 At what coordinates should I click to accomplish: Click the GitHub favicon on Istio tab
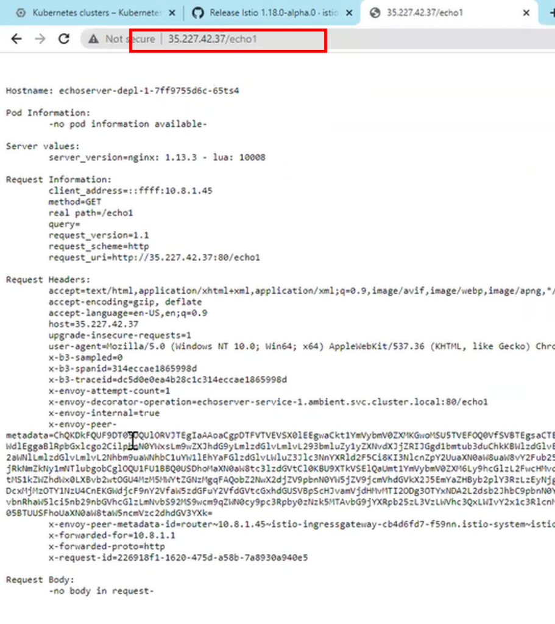point(198,13)
